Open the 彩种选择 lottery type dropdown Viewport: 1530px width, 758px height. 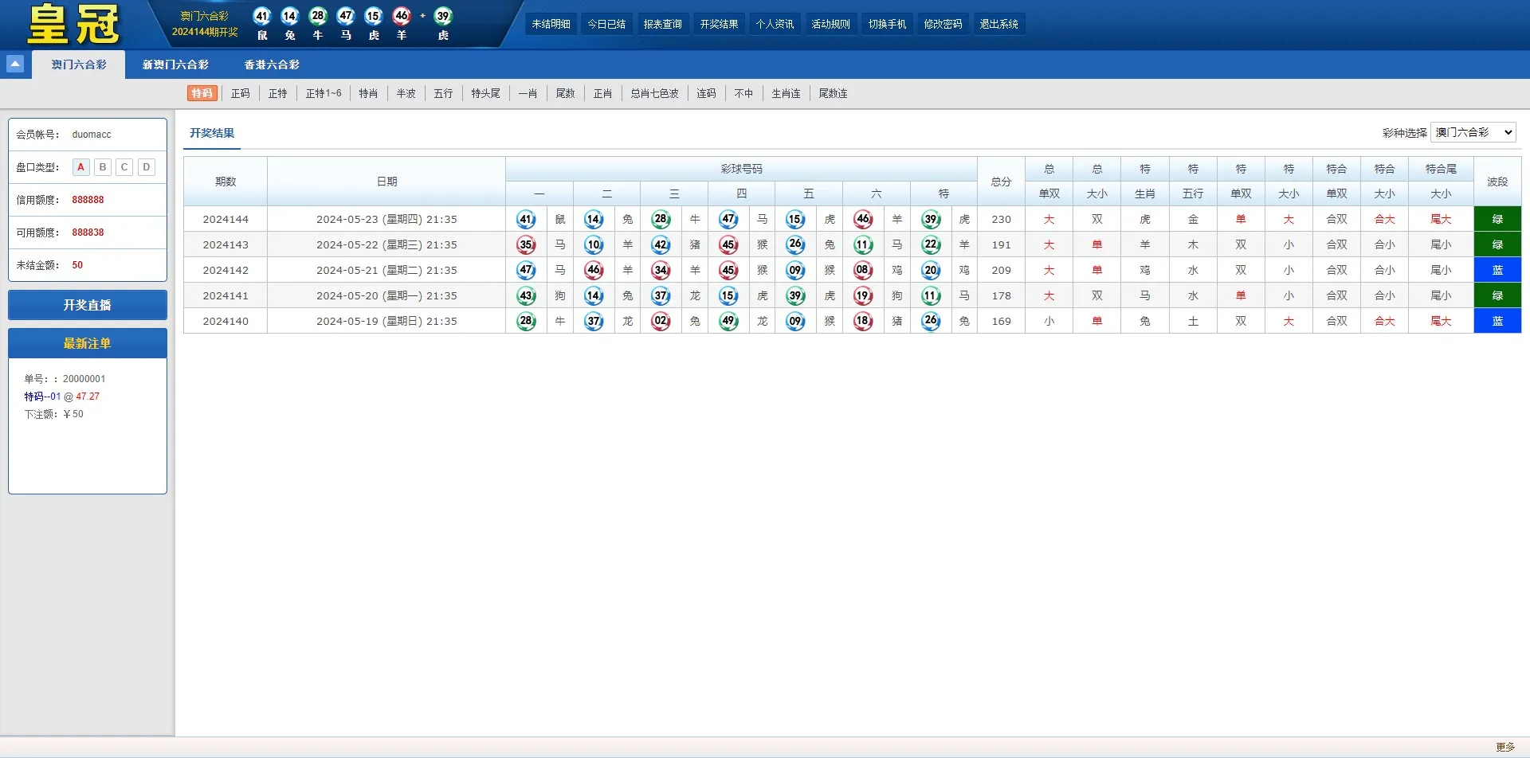tap(1473, 133)
